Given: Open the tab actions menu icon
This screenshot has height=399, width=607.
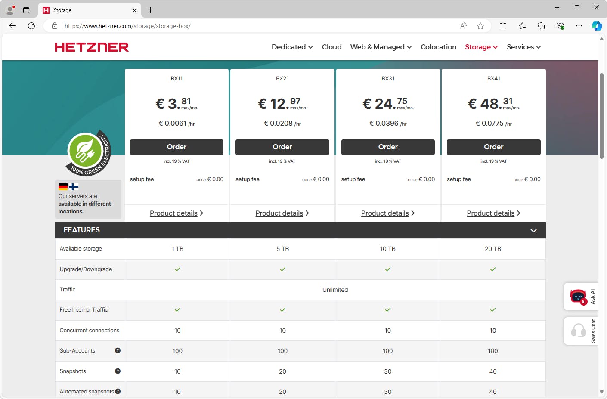Looking at the screenshot, I should pos(26,10).
